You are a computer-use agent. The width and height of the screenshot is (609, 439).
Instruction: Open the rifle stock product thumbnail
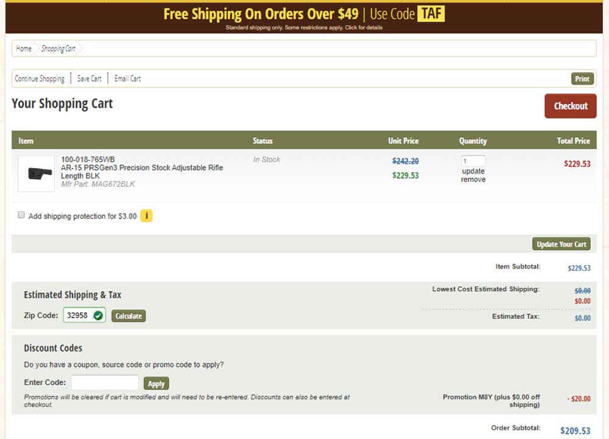tap(36, 174)
